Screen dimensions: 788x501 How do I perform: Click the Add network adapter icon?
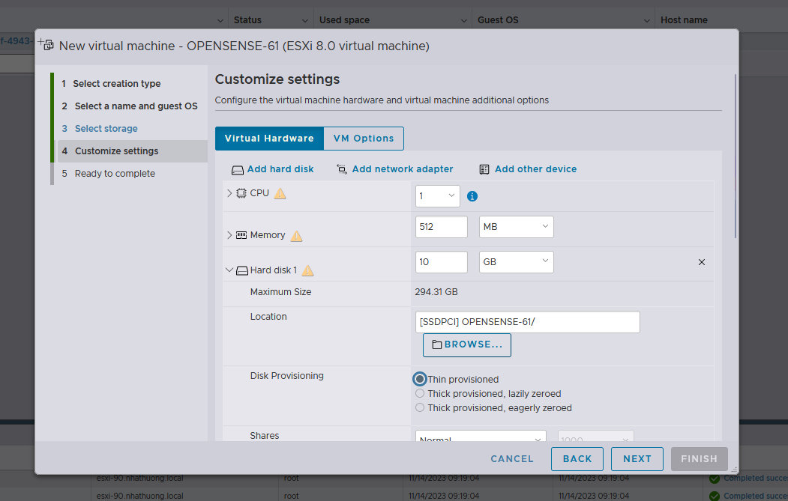342,169
